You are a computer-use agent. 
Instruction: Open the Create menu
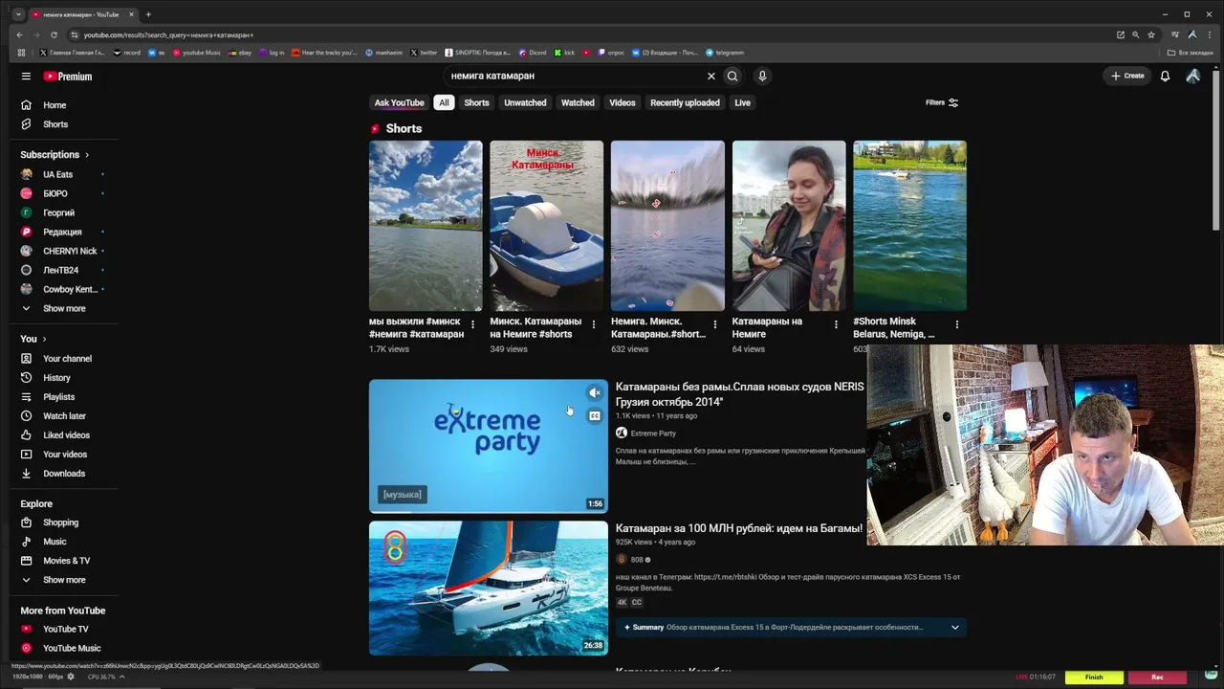point(1127,77)
